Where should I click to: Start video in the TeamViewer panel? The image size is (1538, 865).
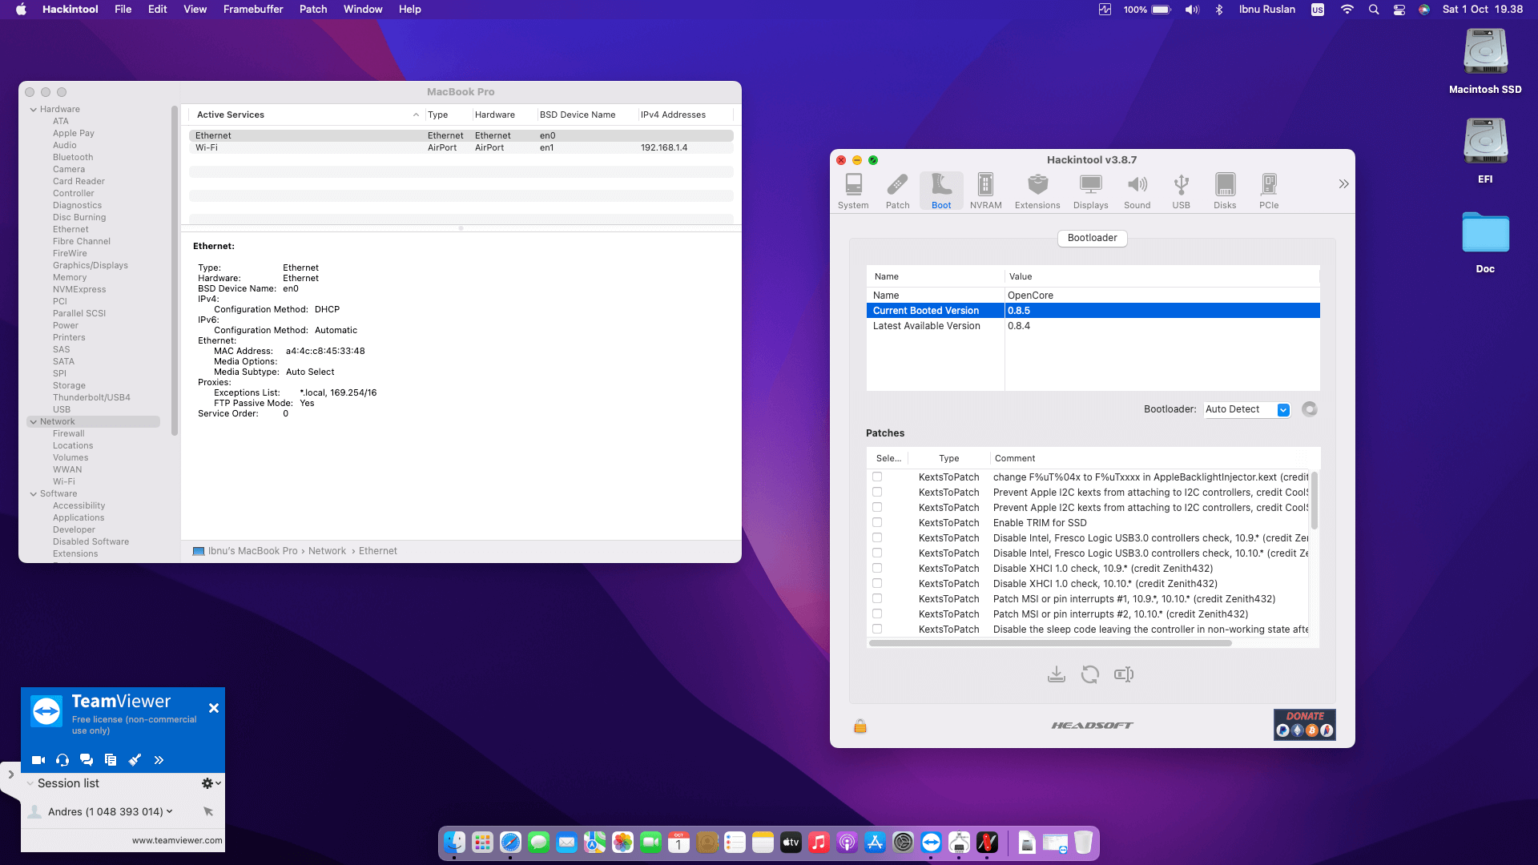[38, 760]
